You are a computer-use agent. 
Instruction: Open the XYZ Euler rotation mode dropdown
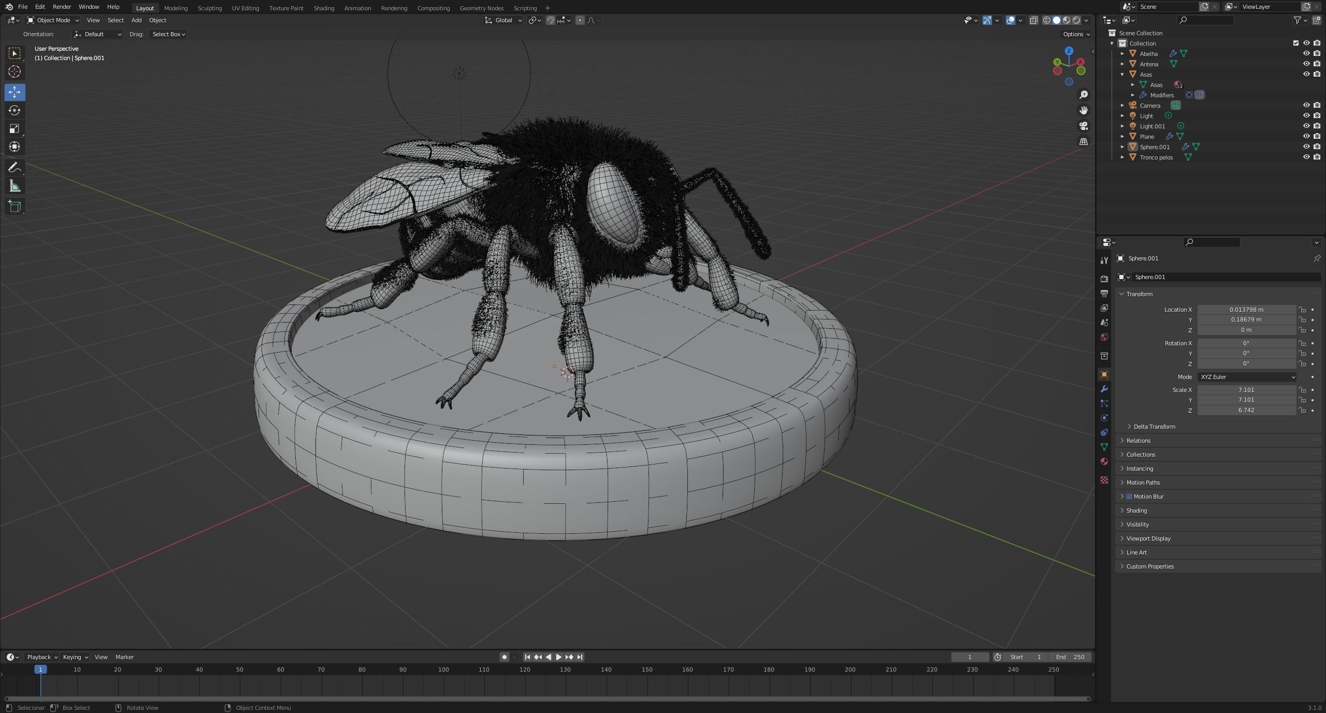click(x=1247, y=377)
